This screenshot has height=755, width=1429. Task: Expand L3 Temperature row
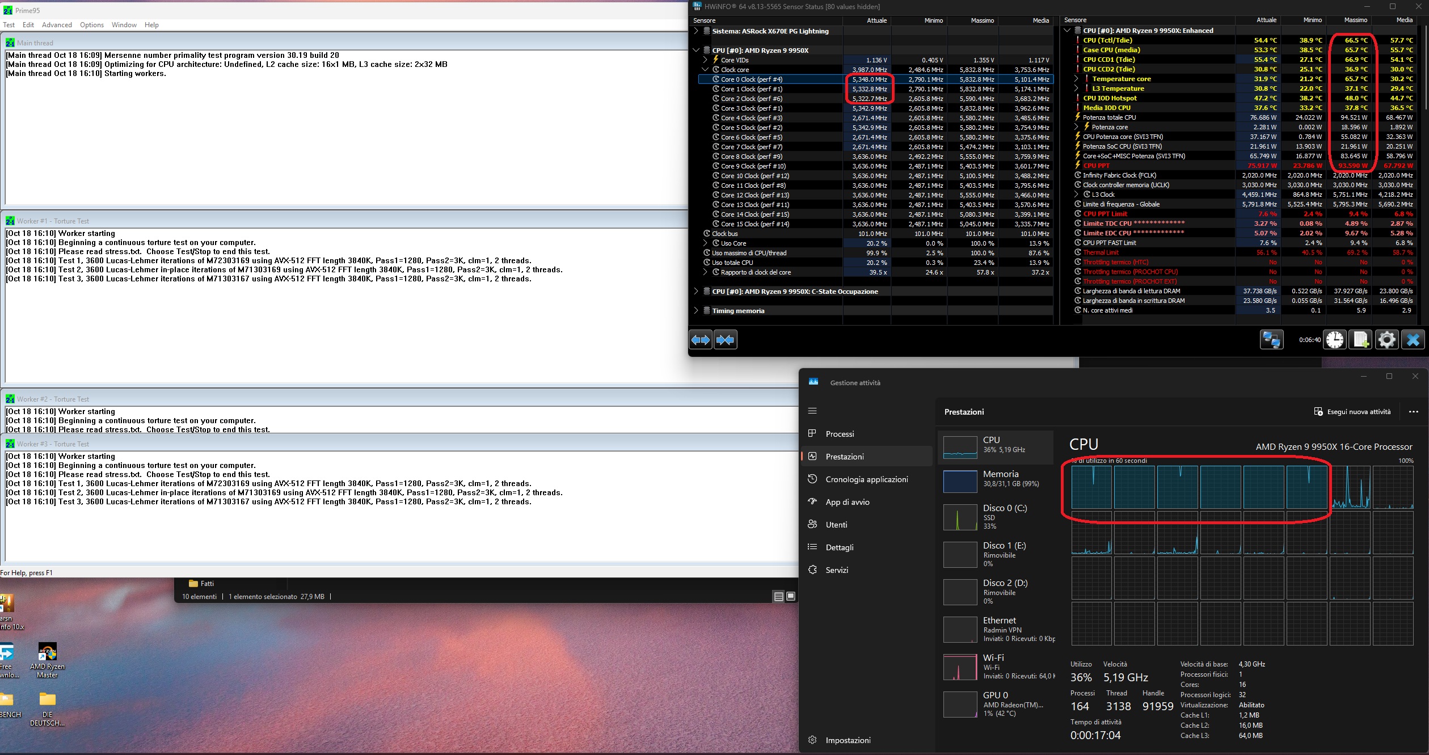tap(1076, 88)
